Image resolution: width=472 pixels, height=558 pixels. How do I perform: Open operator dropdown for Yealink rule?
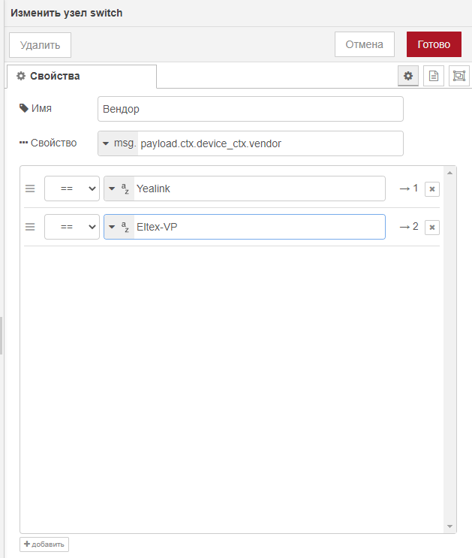pyautogui.click(x=71, y=189)
